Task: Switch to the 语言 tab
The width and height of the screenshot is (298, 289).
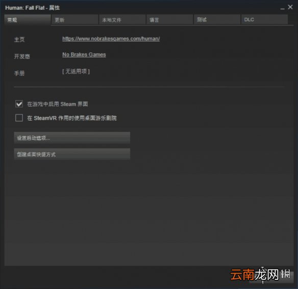Action: [x=170, y=20]
